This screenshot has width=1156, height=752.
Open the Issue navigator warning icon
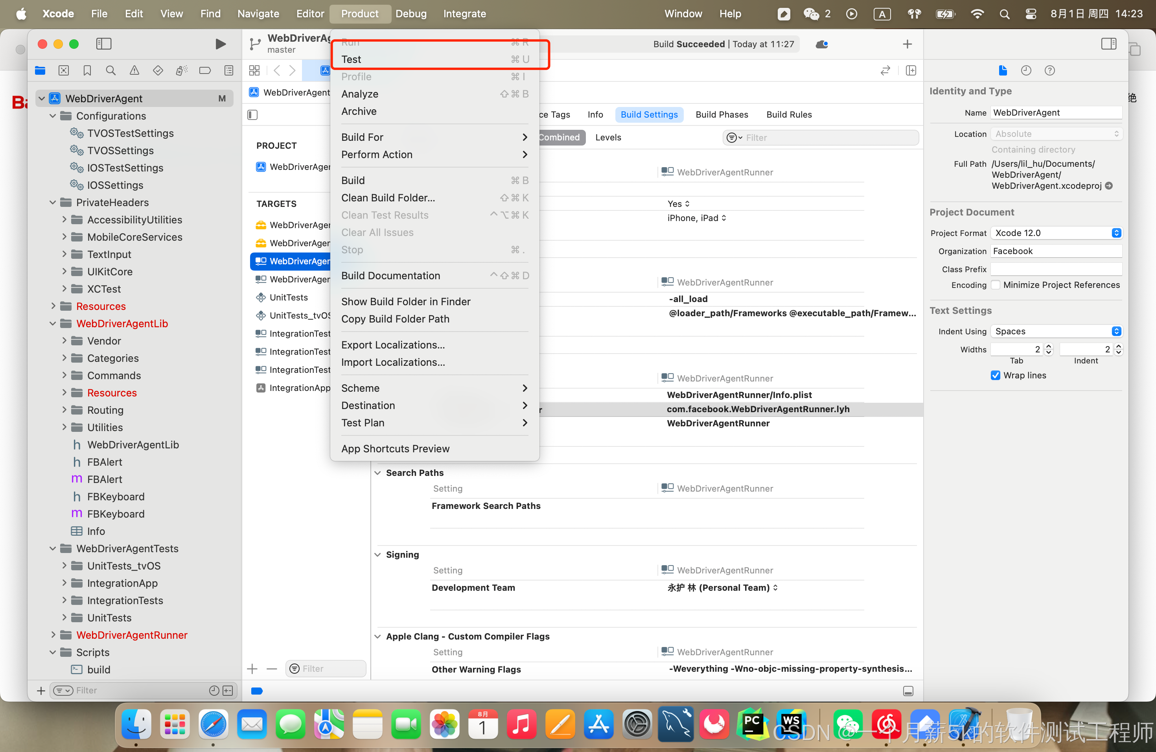(134, 71)
